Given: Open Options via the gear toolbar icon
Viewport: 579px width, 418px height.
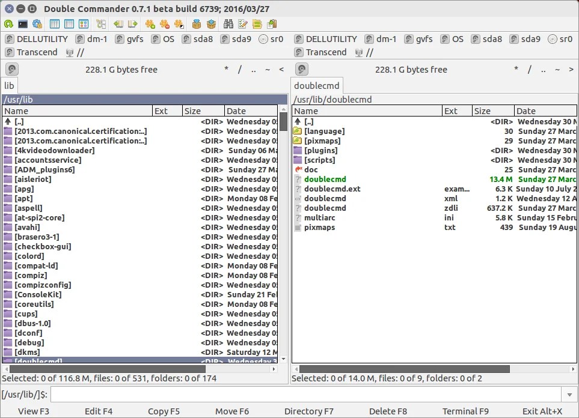Looking at the screenshot, I should [36, 23].
